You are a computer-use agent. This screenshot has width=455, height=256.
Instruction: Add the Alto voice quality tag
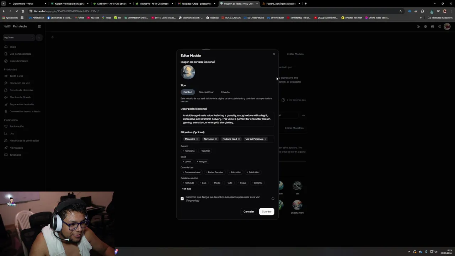coord(229,183)
